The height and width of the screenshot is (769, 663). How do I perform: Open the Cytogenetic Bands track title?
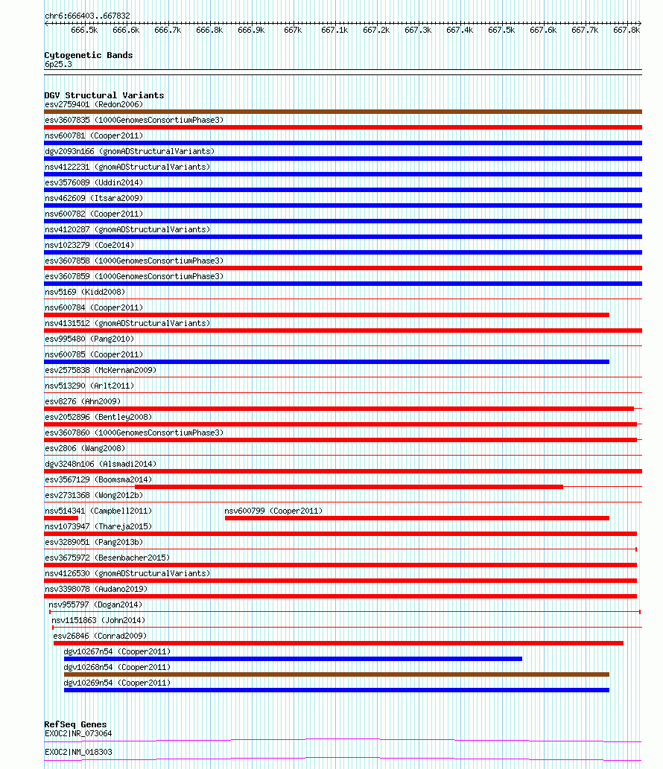click(89, 55)
